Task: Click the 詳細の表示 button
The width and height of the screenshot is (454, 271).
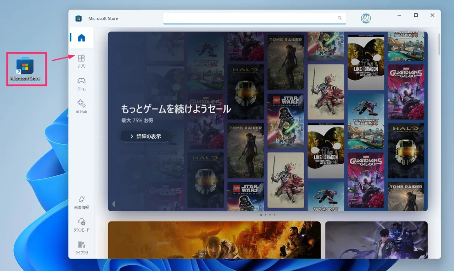Action: tap(145, 136)
